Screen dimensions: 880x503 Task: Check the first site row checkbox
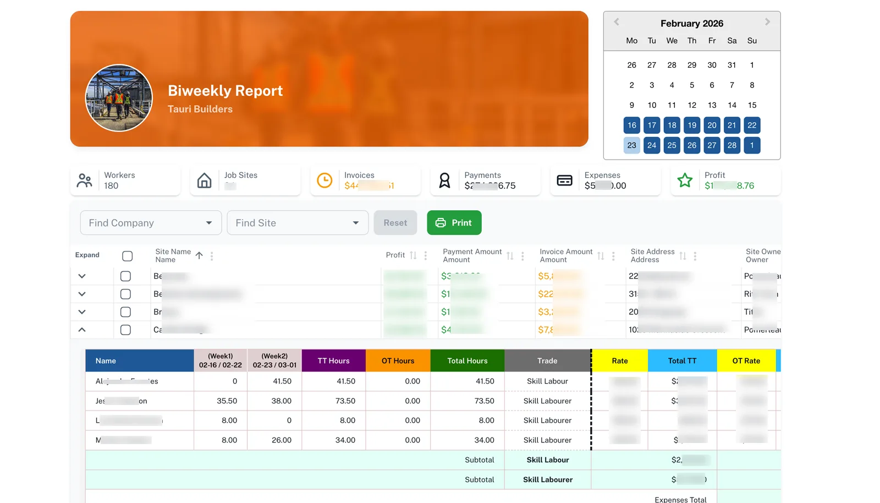pos(125,276)
